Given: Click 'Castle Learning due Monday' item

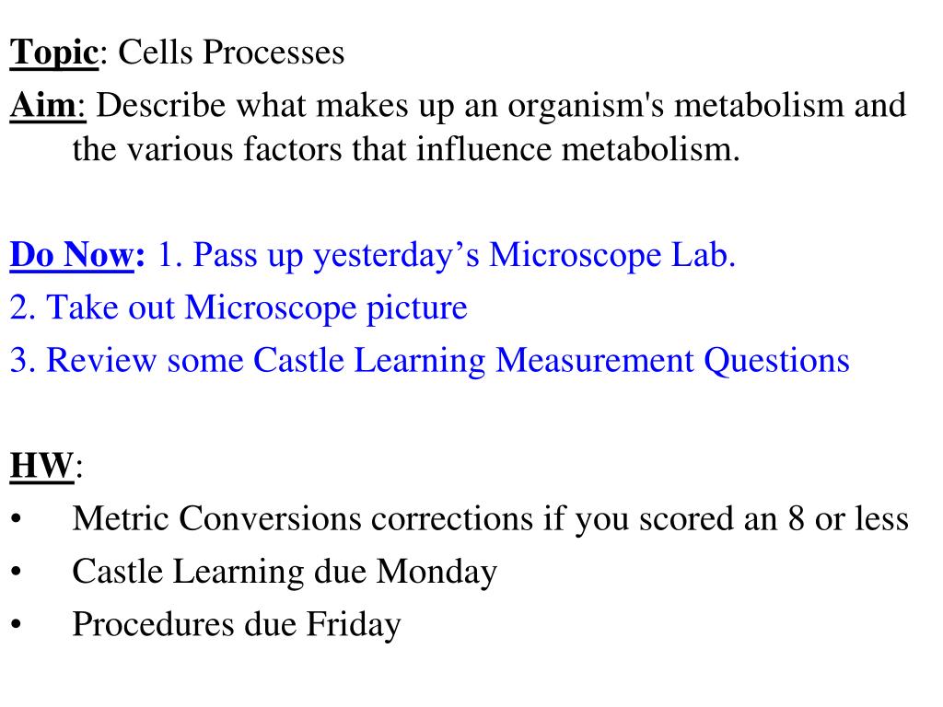Looking at the screenshot, I should (x=285, y=572).
